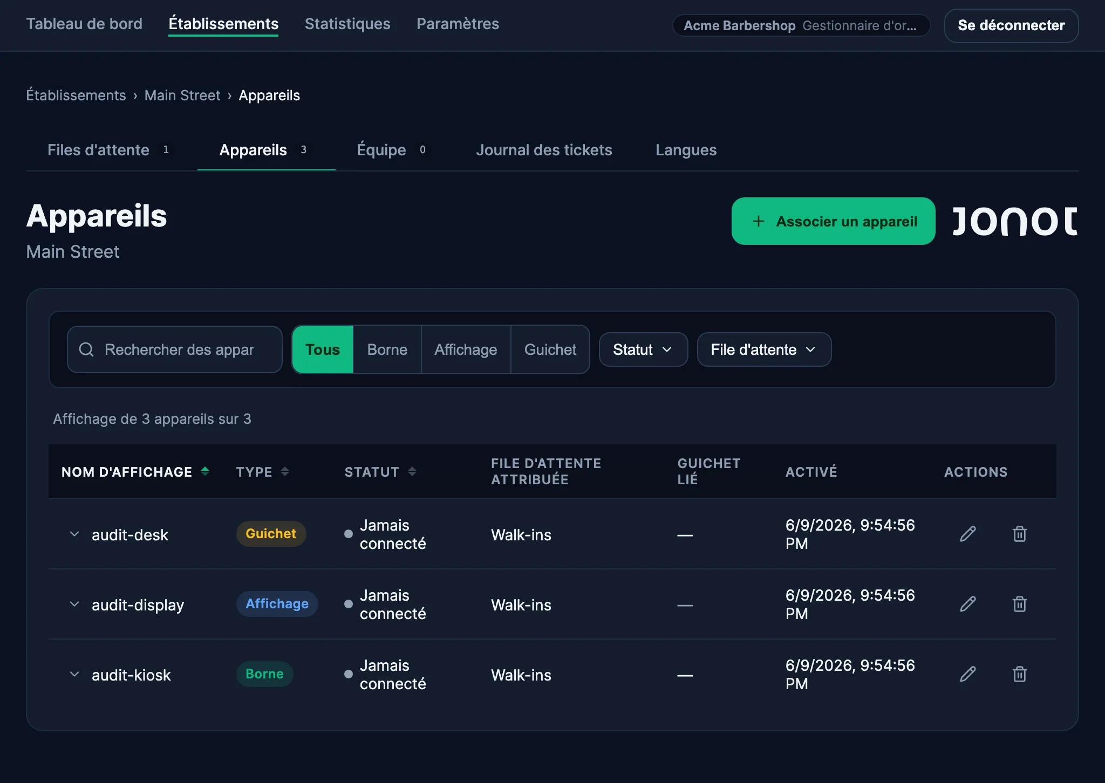1105x783 pixels.
Task: Open the File d'attente filter dropdown
Action: pyautogui.click(x=764, y=349)
